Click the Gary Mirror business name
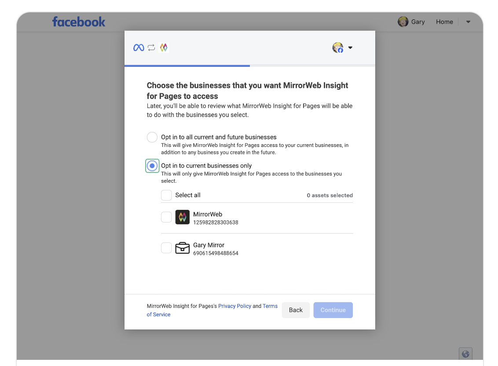This screenshot has height=366, width=498. click(209, 245)
